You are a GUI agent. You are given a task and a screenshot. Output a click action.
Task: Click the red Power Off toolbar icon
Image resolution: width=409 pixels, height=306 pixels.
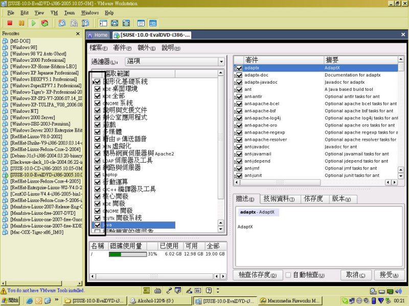coord(10,23)
